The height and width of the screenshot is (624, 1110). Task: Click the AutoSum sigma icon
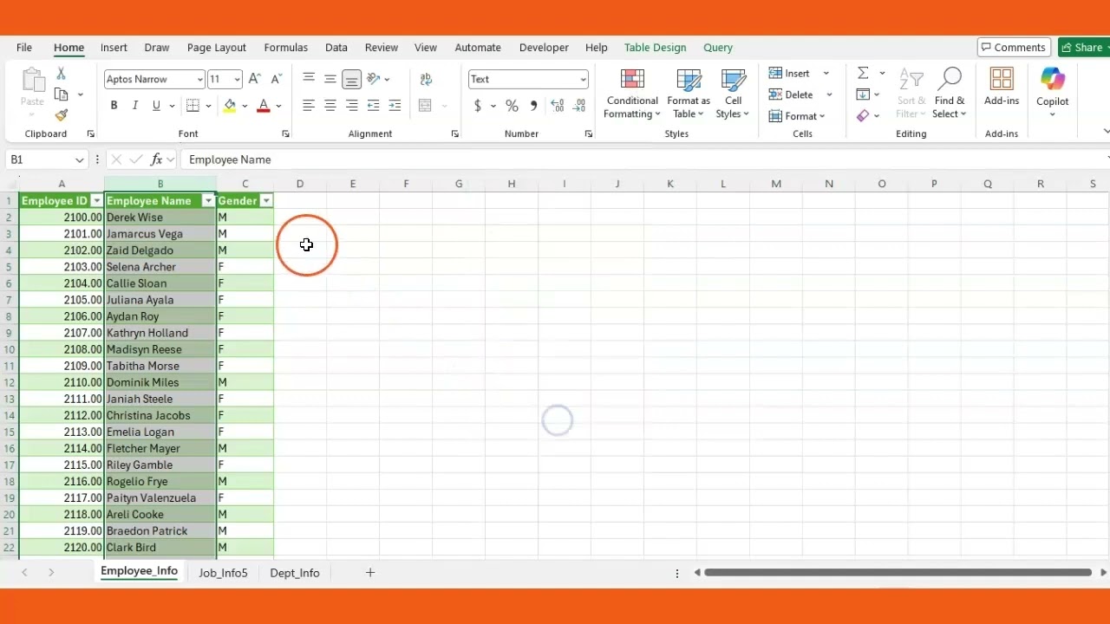pyautogui.click(x=863, y=73)
